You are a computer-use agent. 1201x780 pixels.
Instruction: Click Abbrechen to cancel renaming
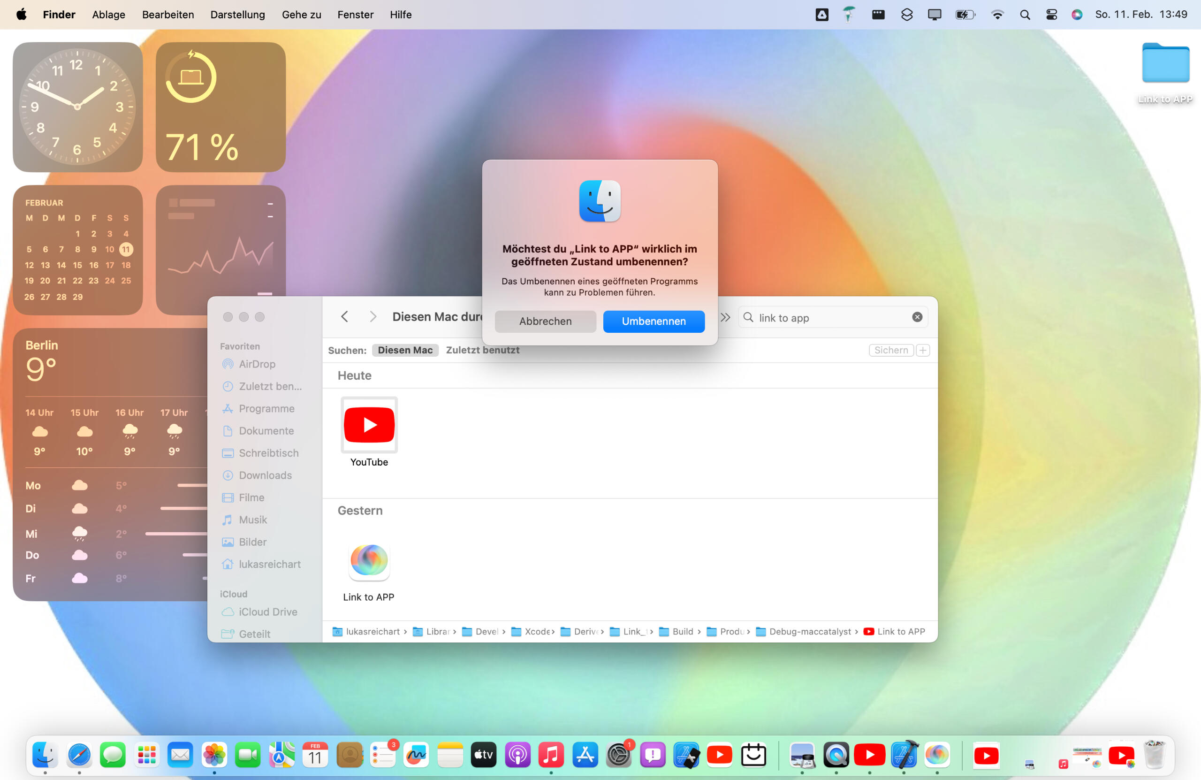click(545, 321)
